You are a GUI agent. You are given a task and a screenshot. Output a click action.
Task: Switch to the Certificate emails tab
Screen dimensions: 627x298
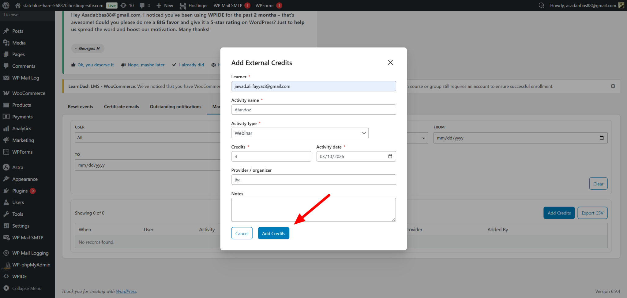tap(121, 106)
